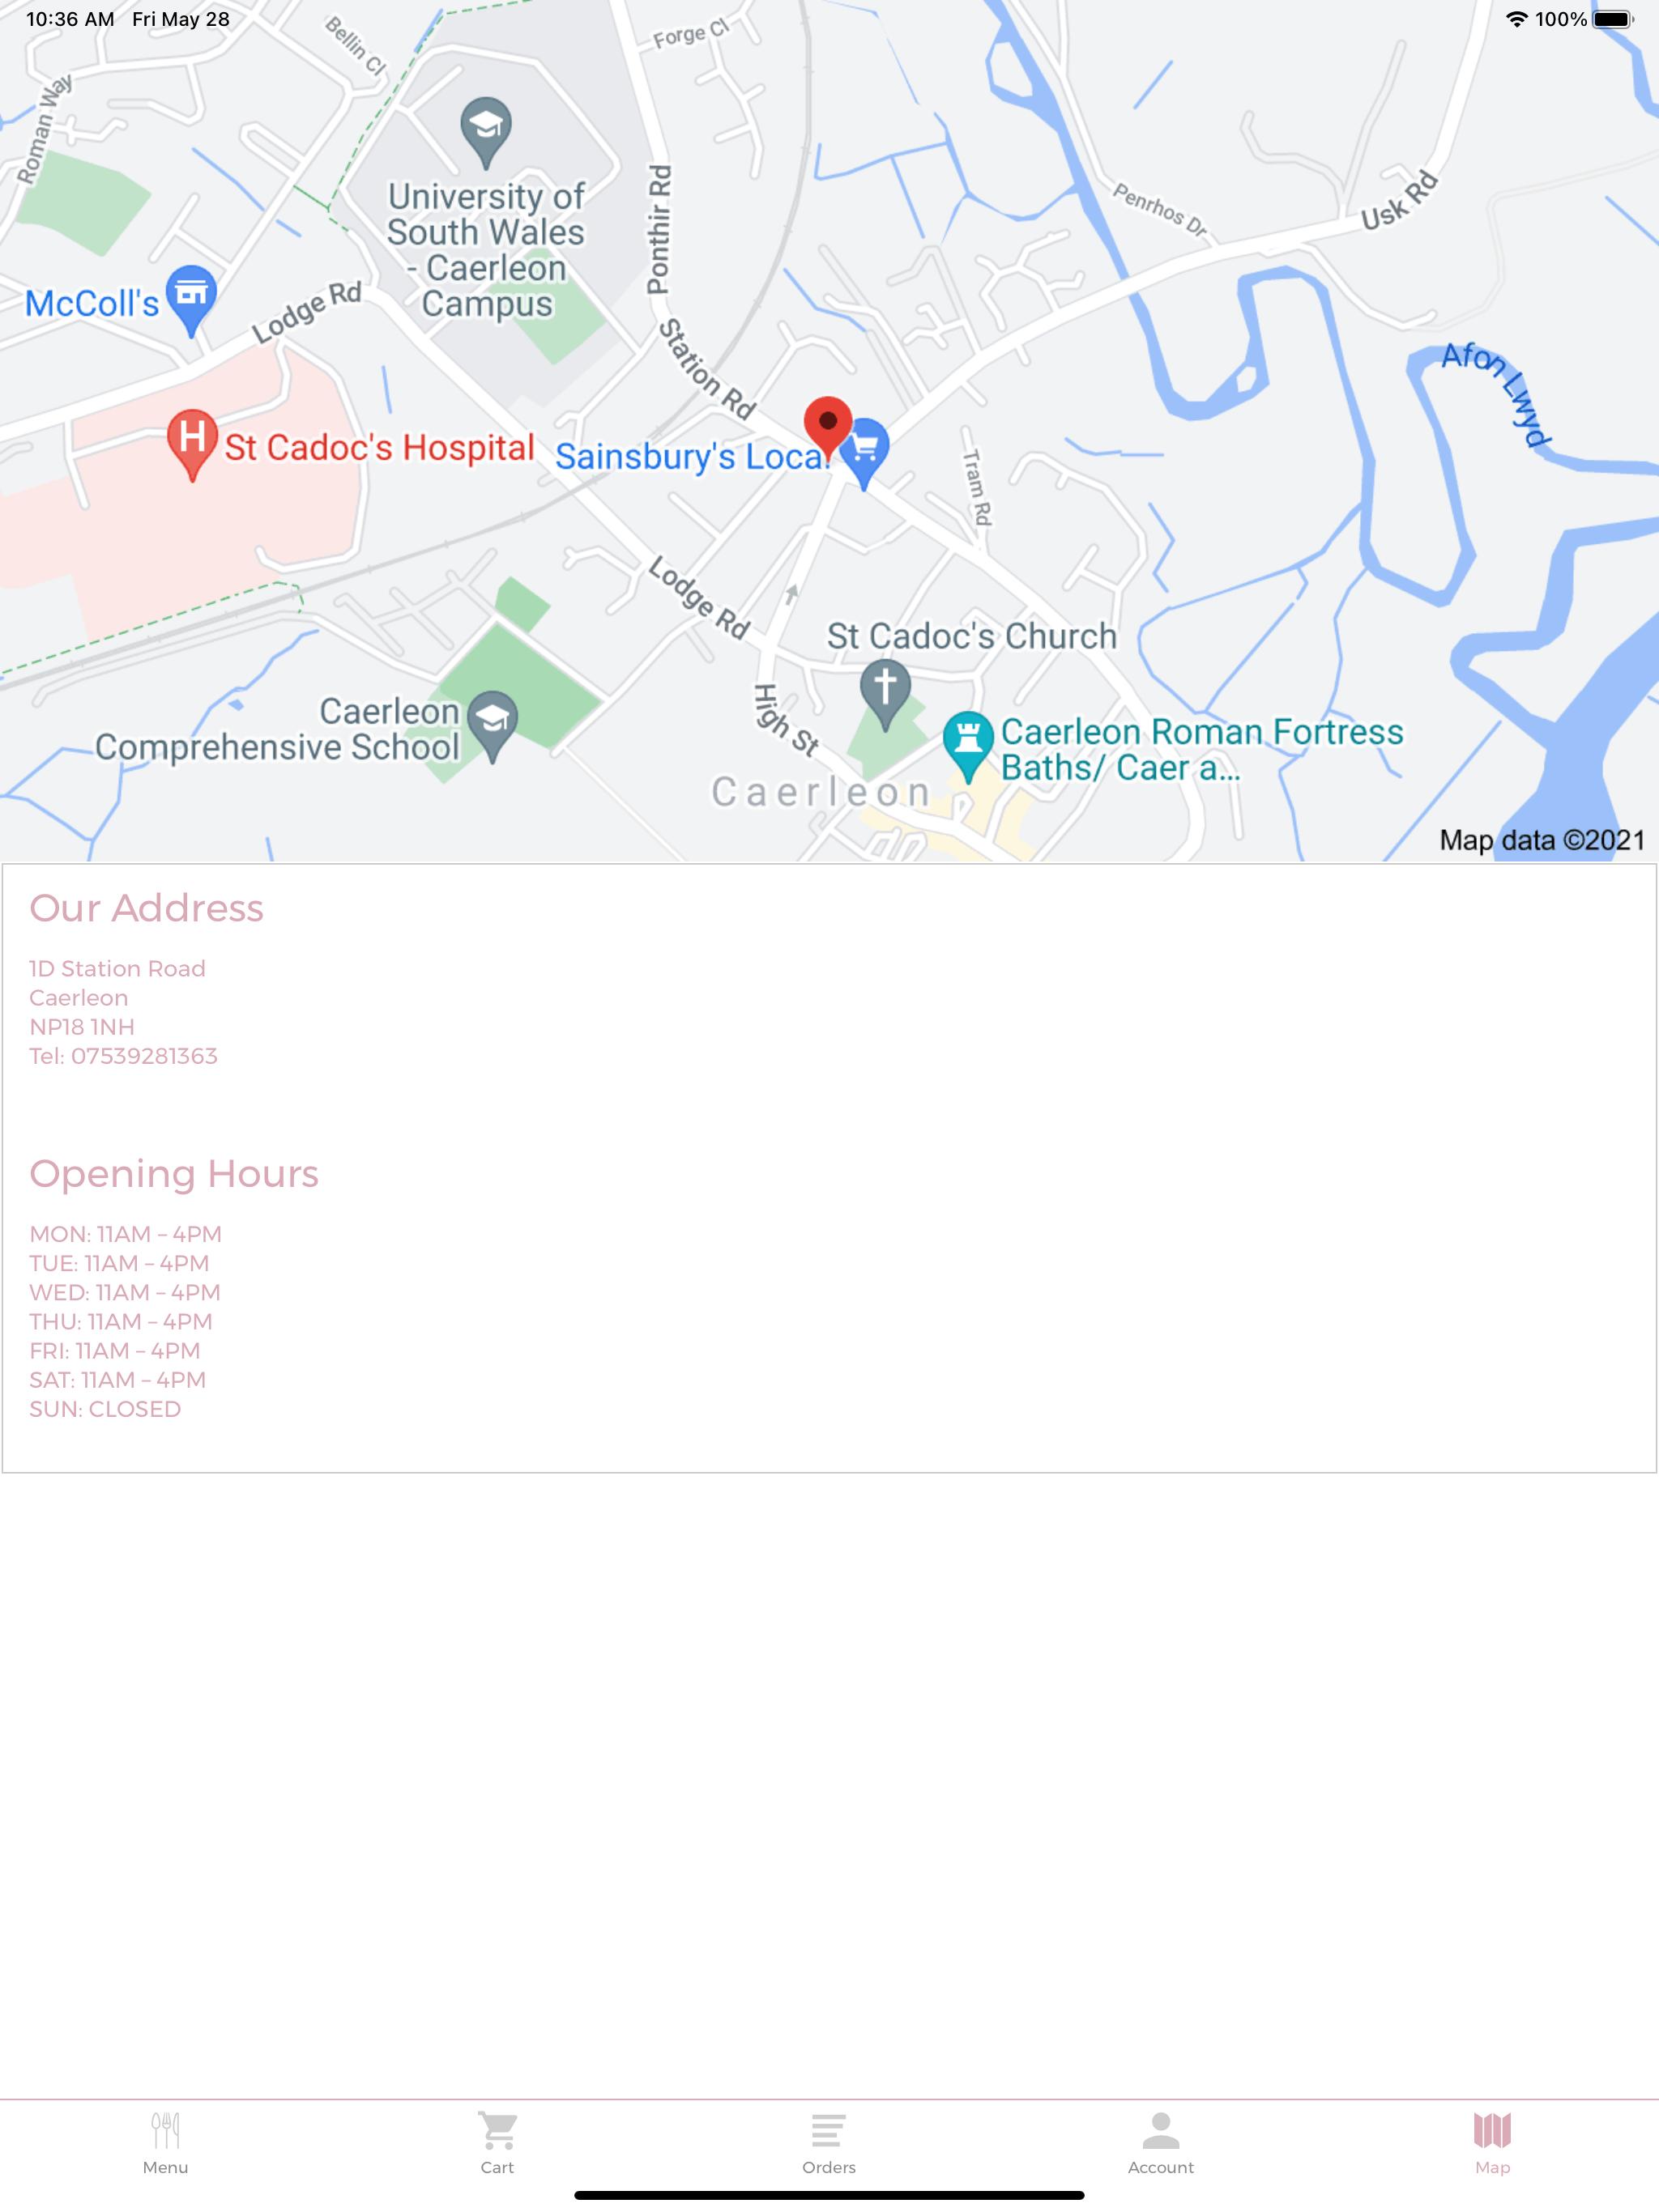Tap the 1D Station Road address line
This screenshot has height=2212, width=1659.
click(x=117, y=968)
